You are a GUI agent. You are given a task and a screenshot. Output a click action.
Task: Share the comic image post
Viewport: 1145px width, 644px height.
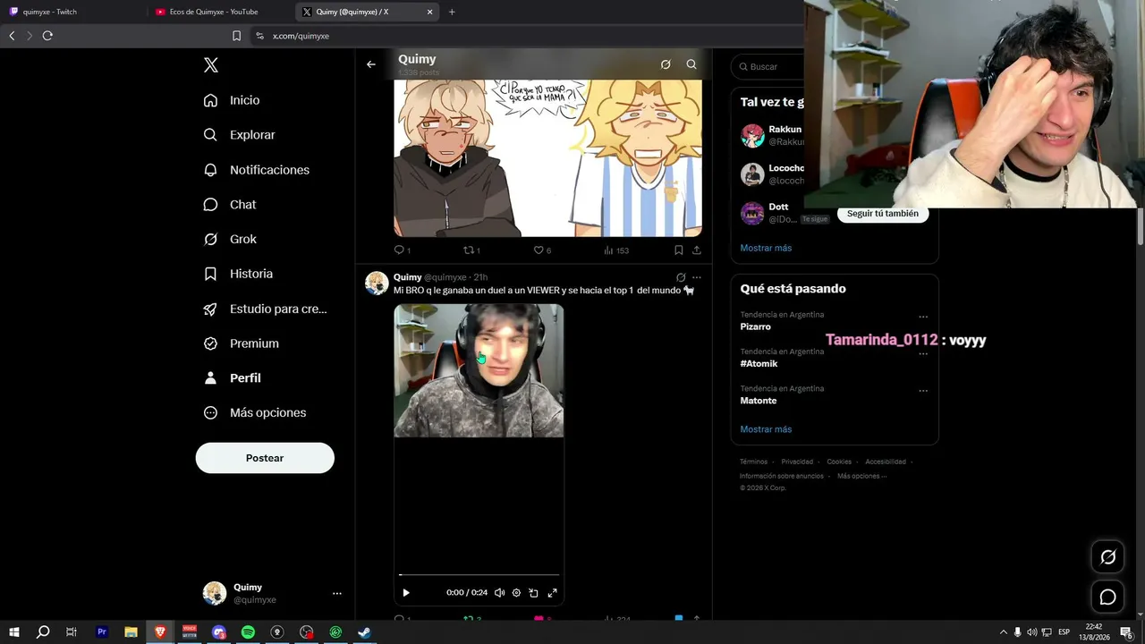click(697, 250)
